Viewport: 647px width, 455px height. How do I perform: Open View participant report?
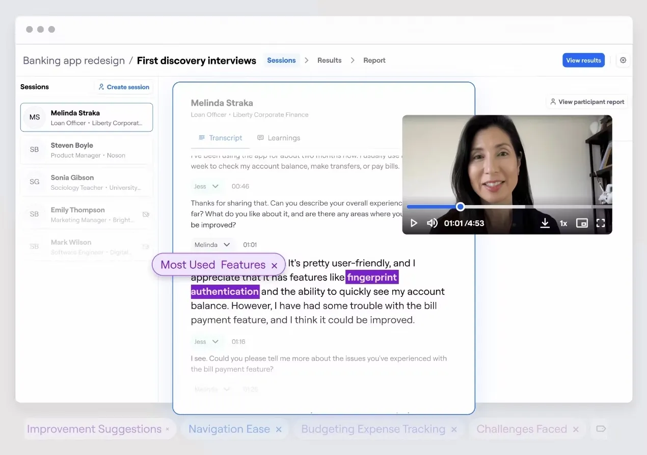click(587, 102)
